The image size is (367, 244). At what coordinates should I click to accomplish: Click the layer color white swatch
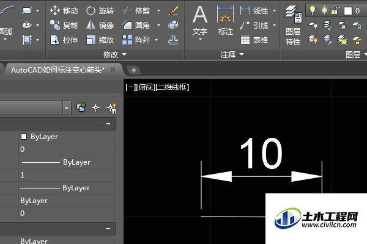(x=348, y=11)
